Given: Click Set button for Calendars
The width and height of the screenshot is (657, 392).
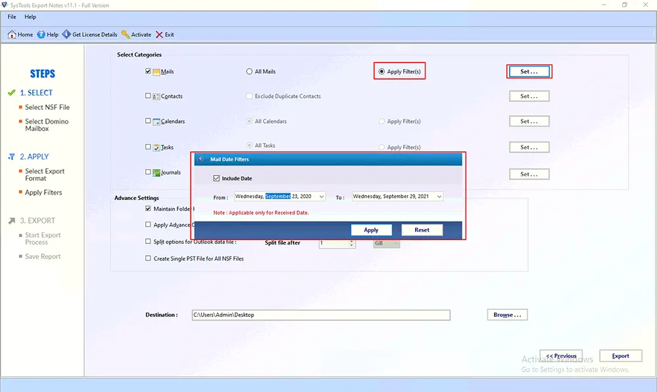Looking at the screenshot, I should (x=529, y=122).
